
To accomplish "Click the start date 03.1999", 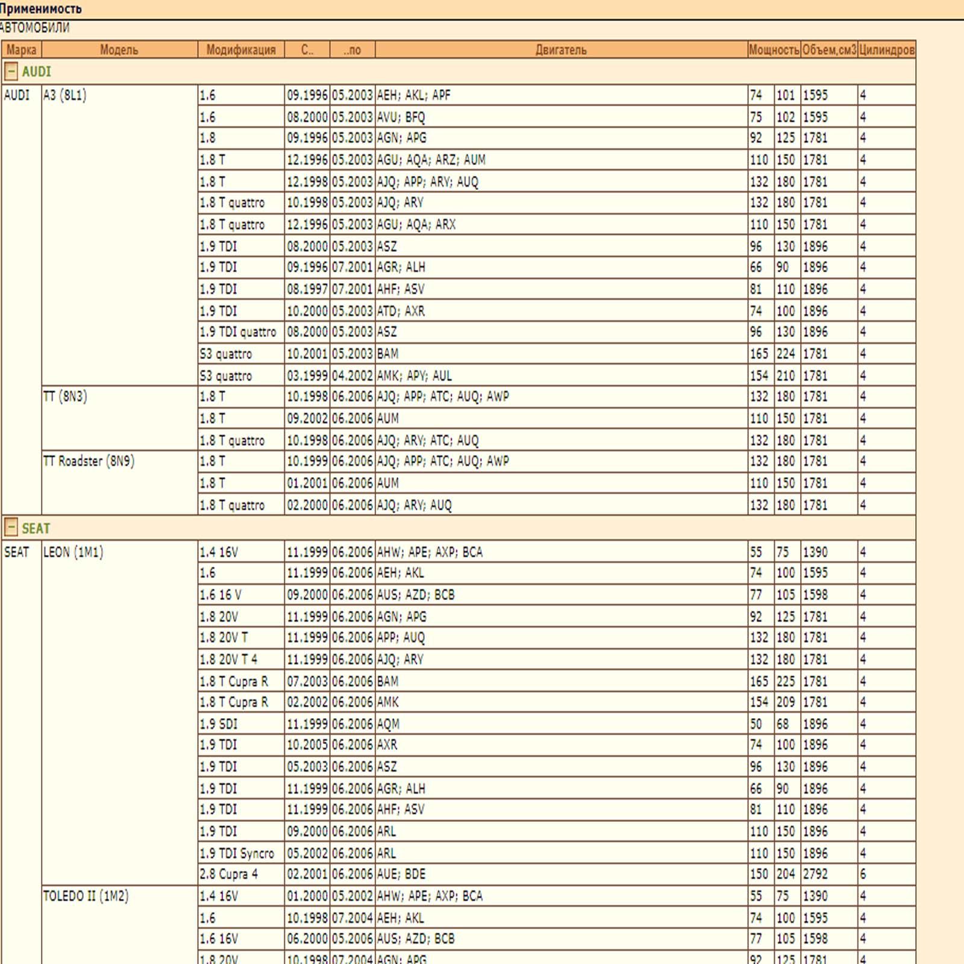I will pos(307,375).
